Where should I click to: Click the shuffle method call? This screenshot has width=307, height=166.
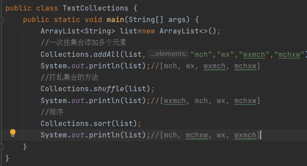tap(109, 89)
